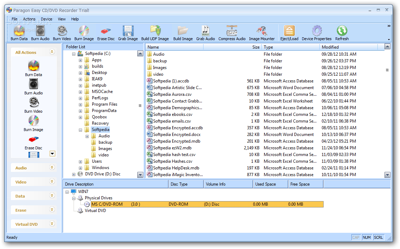This screenshot has width=400, height=249.
Task: Expand the Program Files folder node
Action: (80, 105)
